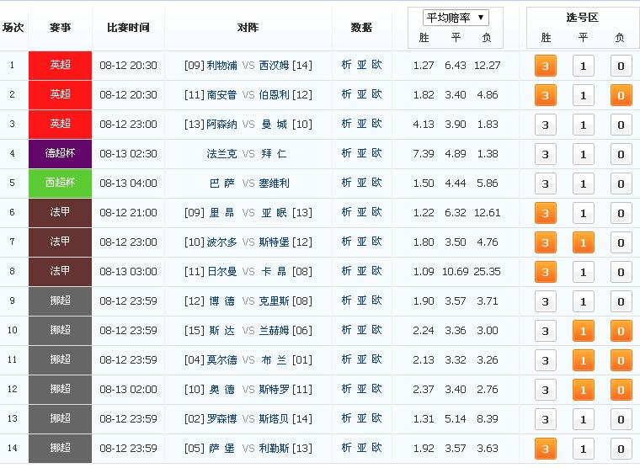Screen dimensions: 640x468
Task: Open 欧 European odds for 萨堡 match
Action: click(x=376, y=448)
